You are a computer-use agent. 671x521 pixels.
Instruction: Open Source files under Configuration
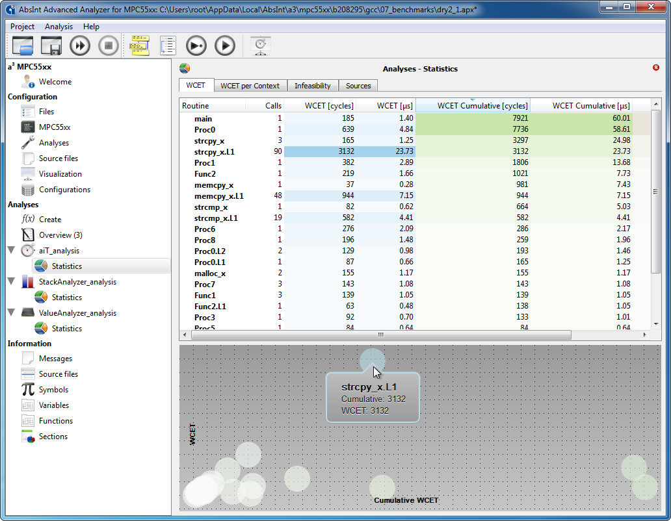pos(59,158)
